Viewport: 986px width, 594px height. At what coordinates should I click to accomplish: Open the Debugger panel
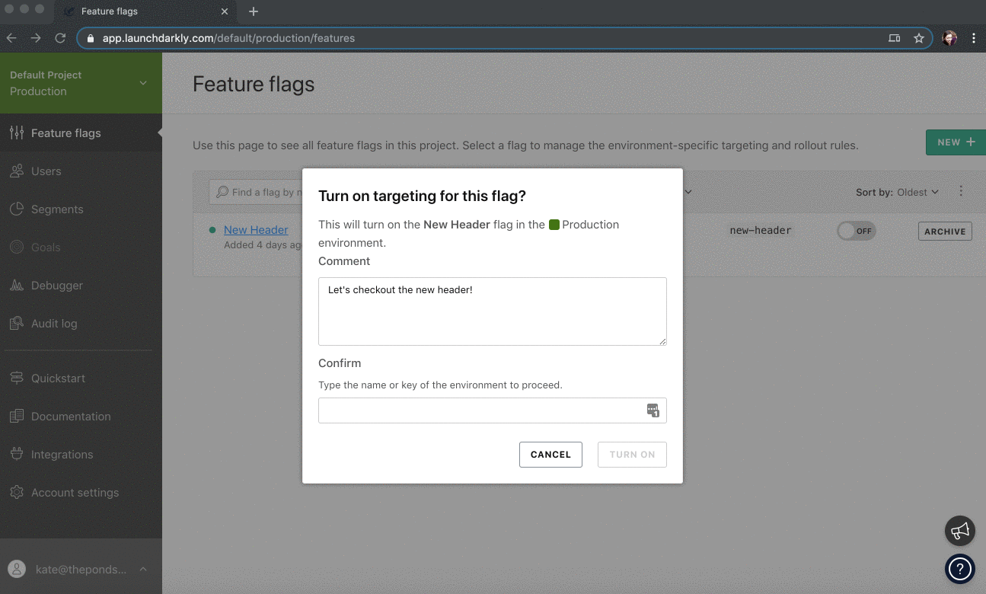pos(56,285)
